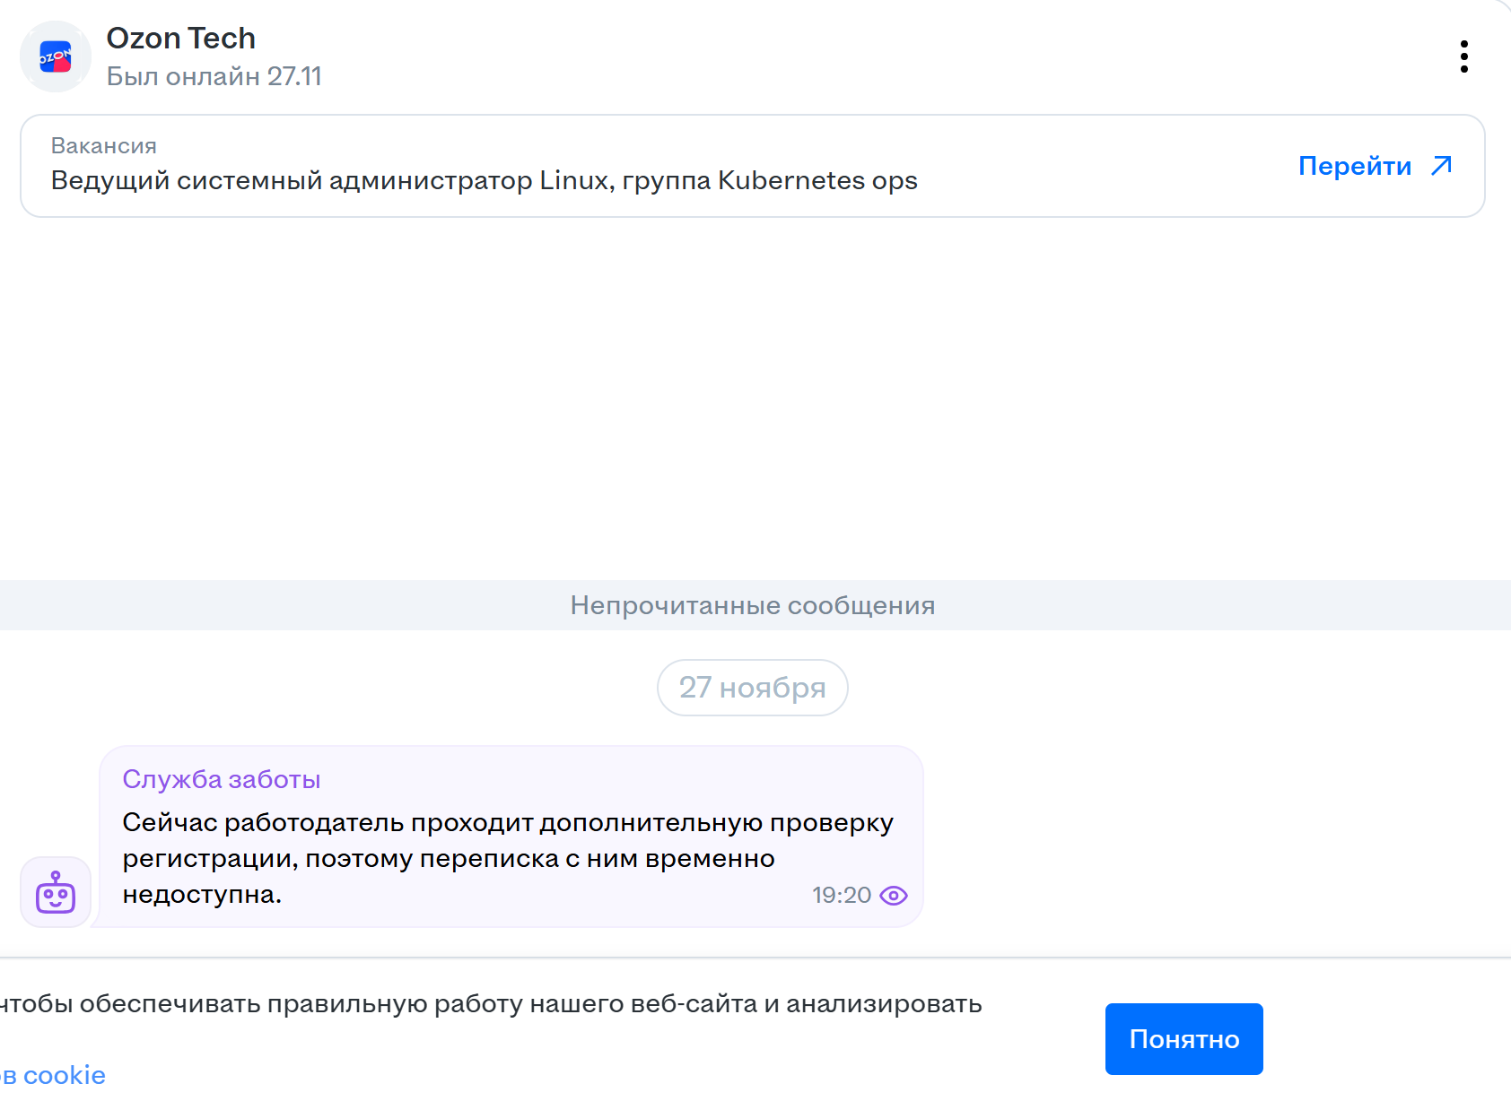Click the eye read-status icon in message
Image resolution: width=1511 pixels, height=1101 pixels.
click(894, 896)
